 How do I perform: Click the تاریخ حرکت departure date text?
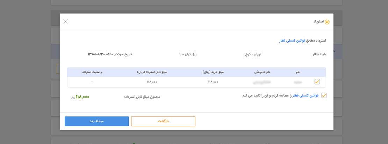coord(110,54)
